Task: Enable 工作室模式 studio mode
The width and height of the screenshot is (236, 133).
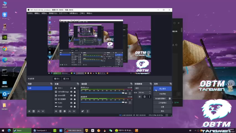Action: coord(163,103)
